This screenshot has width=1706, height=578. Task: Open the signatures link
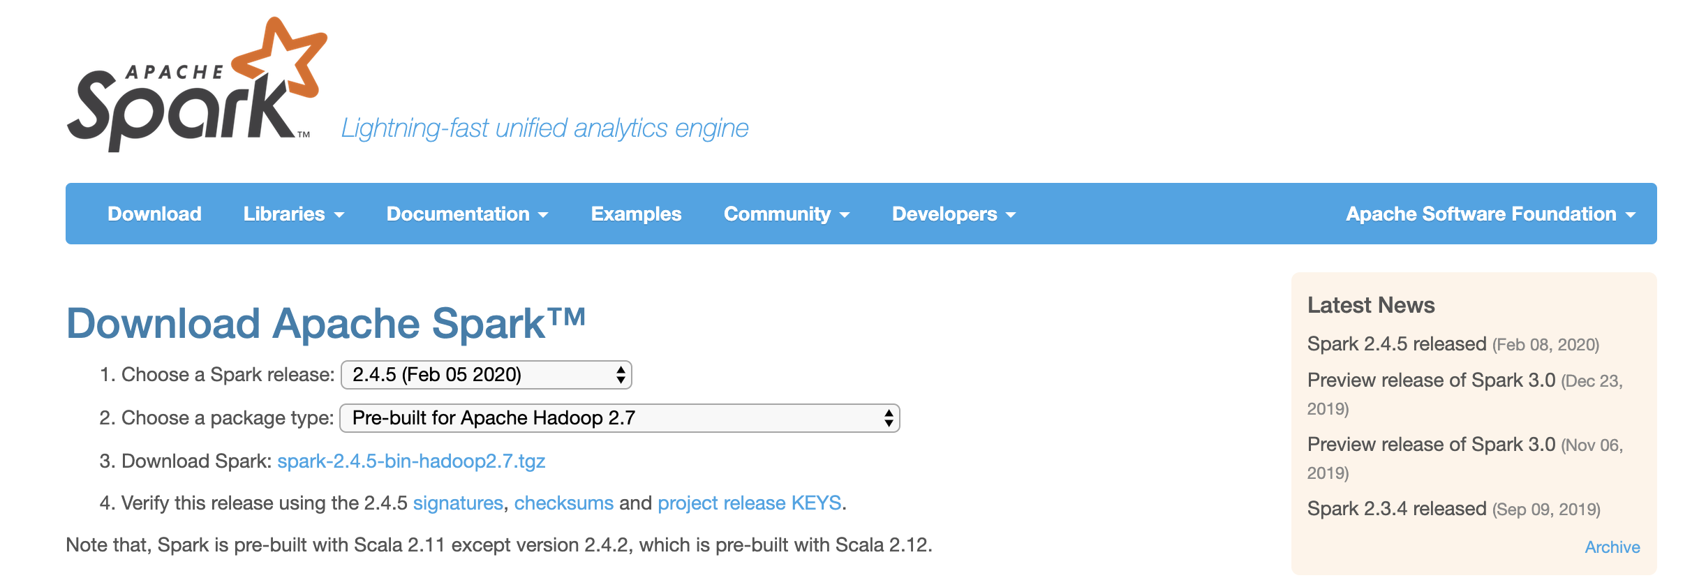458,503
